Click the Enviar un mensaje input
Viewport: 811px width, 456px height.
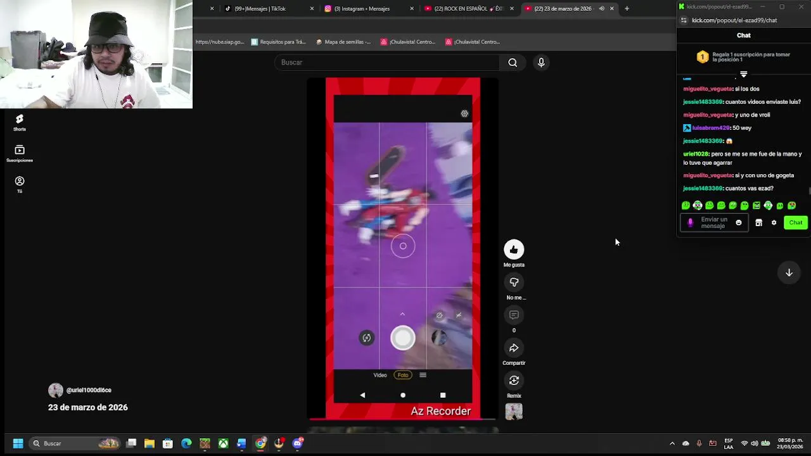click(714, 223)
